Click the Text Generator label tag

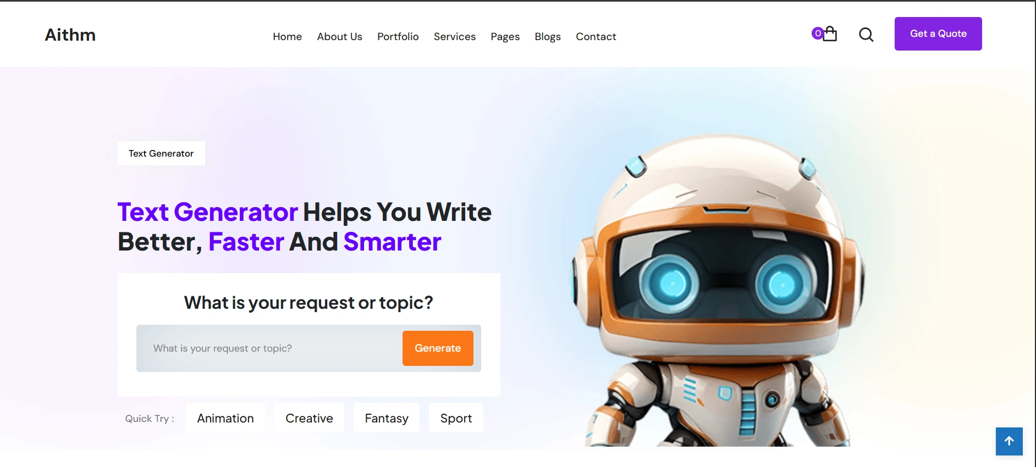161,153
